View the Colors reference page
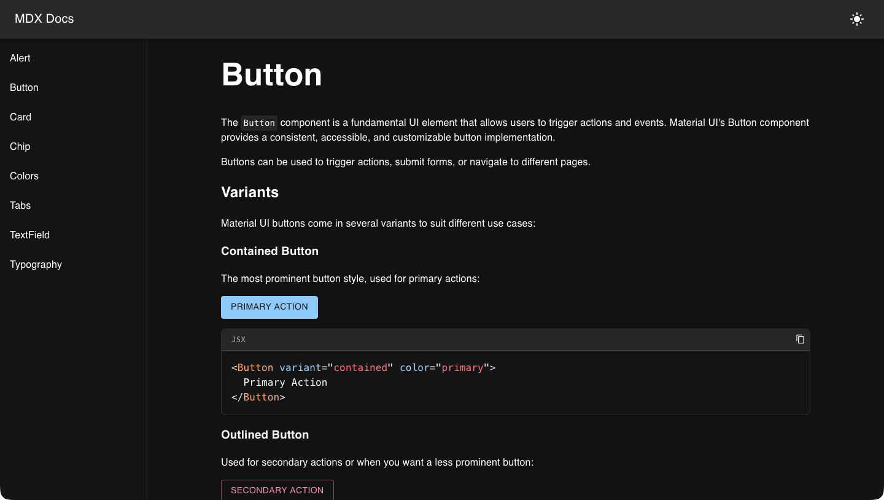Viewport: 884px width, 500px height. (24, 176)
